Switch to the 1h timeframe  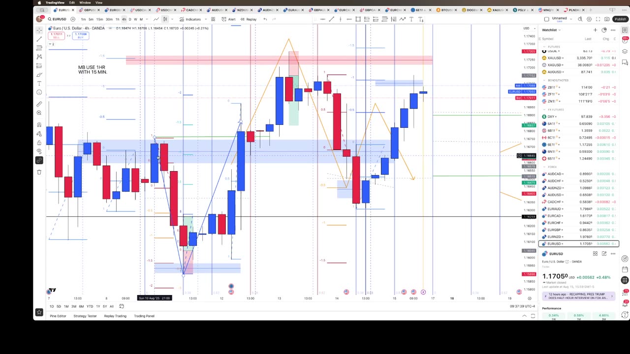[117, 19]
